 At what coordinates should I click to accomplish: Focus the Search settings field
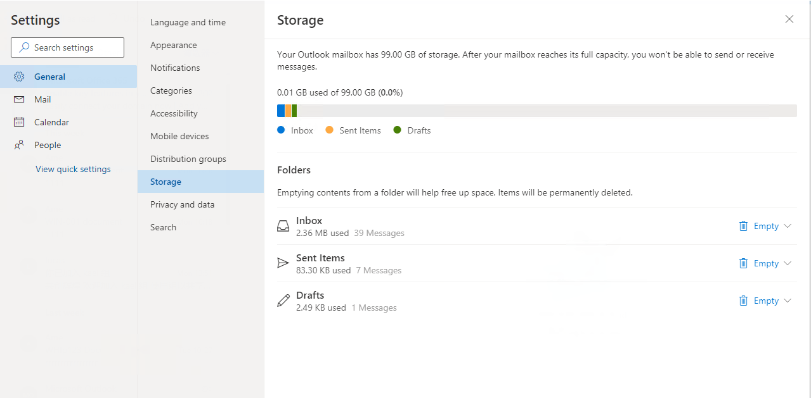pos(67,47)
